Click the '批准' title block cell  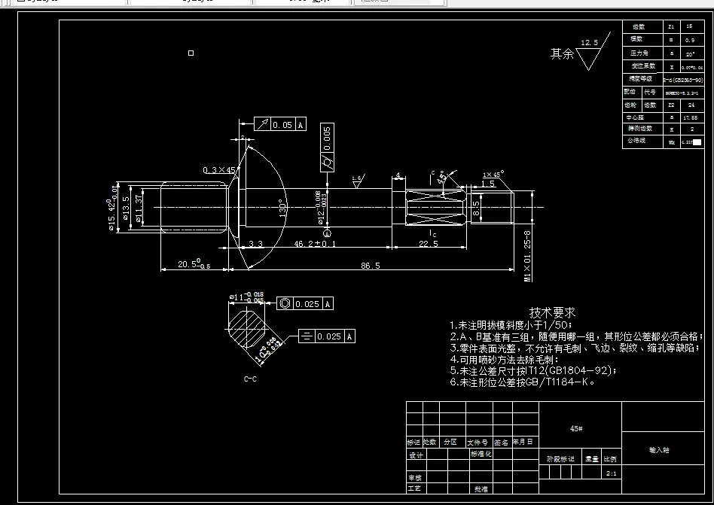pos(481,489)
